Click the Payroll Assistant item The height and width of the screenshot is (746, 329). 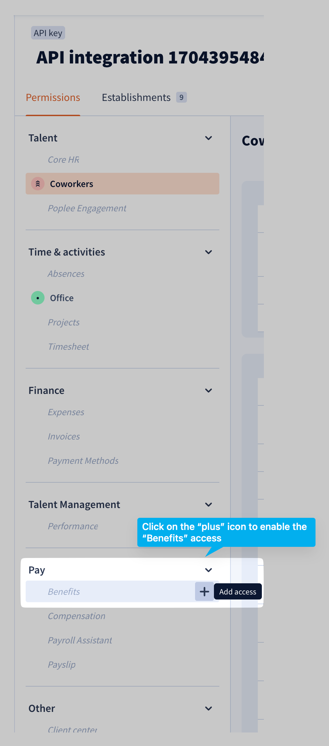[80, 640]
